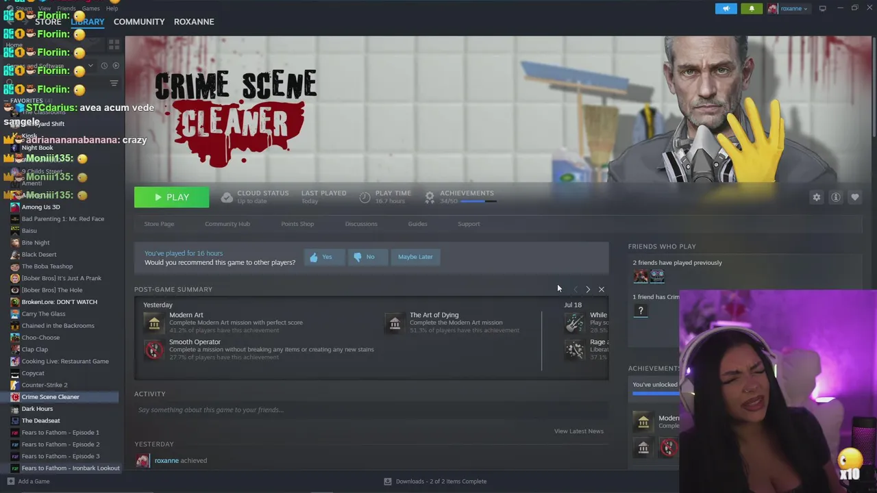Viewport: 877px width, 493px height.
Task: Go to next post-game summary page
Action: 588,290
